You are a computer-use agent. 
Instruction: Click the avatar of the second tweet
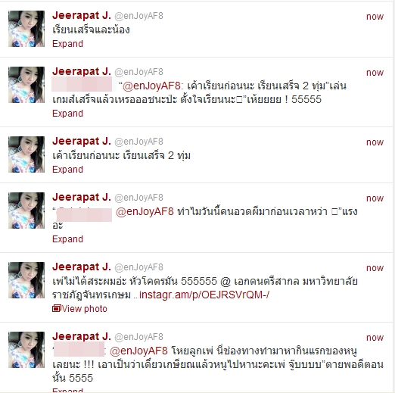pyautogui.click(x=26, y=85)
